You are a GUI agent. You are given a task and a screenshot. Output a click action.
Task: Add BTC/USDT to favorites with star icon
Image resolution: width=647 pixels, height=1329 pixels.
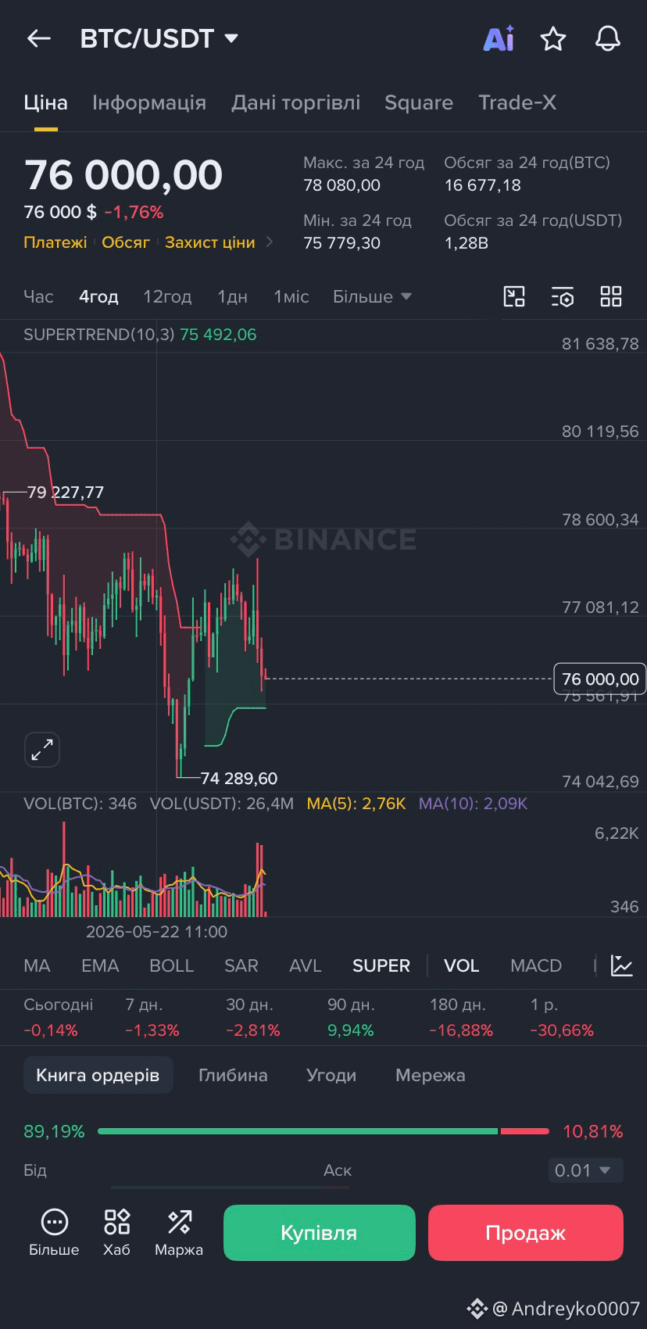[553, 38]
